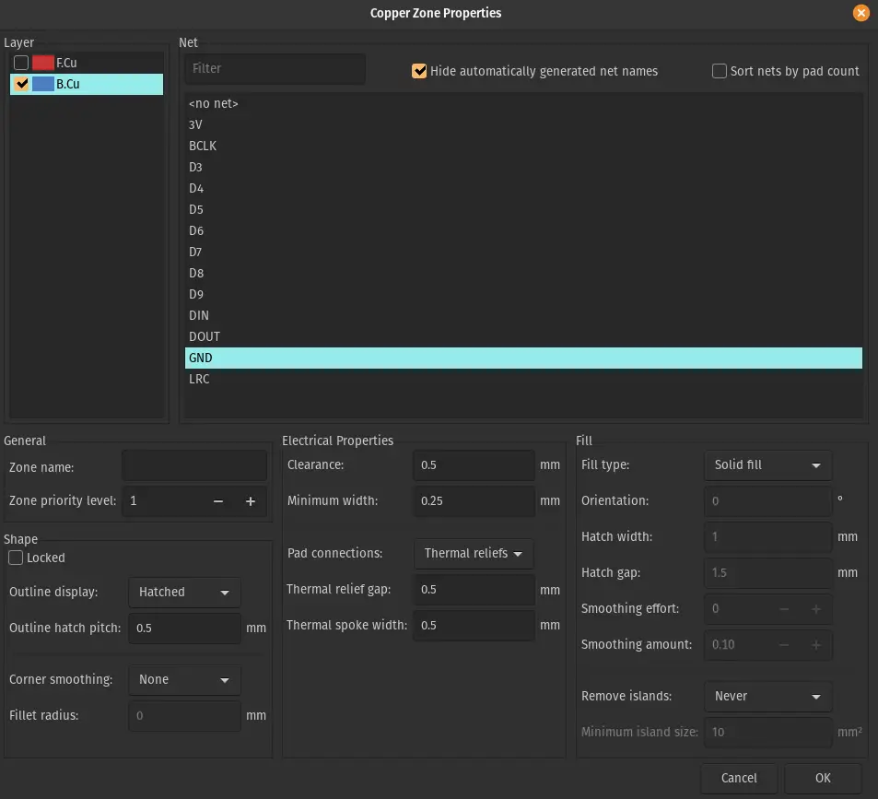Toggle Hide automatically generated net names
The width and height of the screenshot is (878, 799).
(420, 71)
